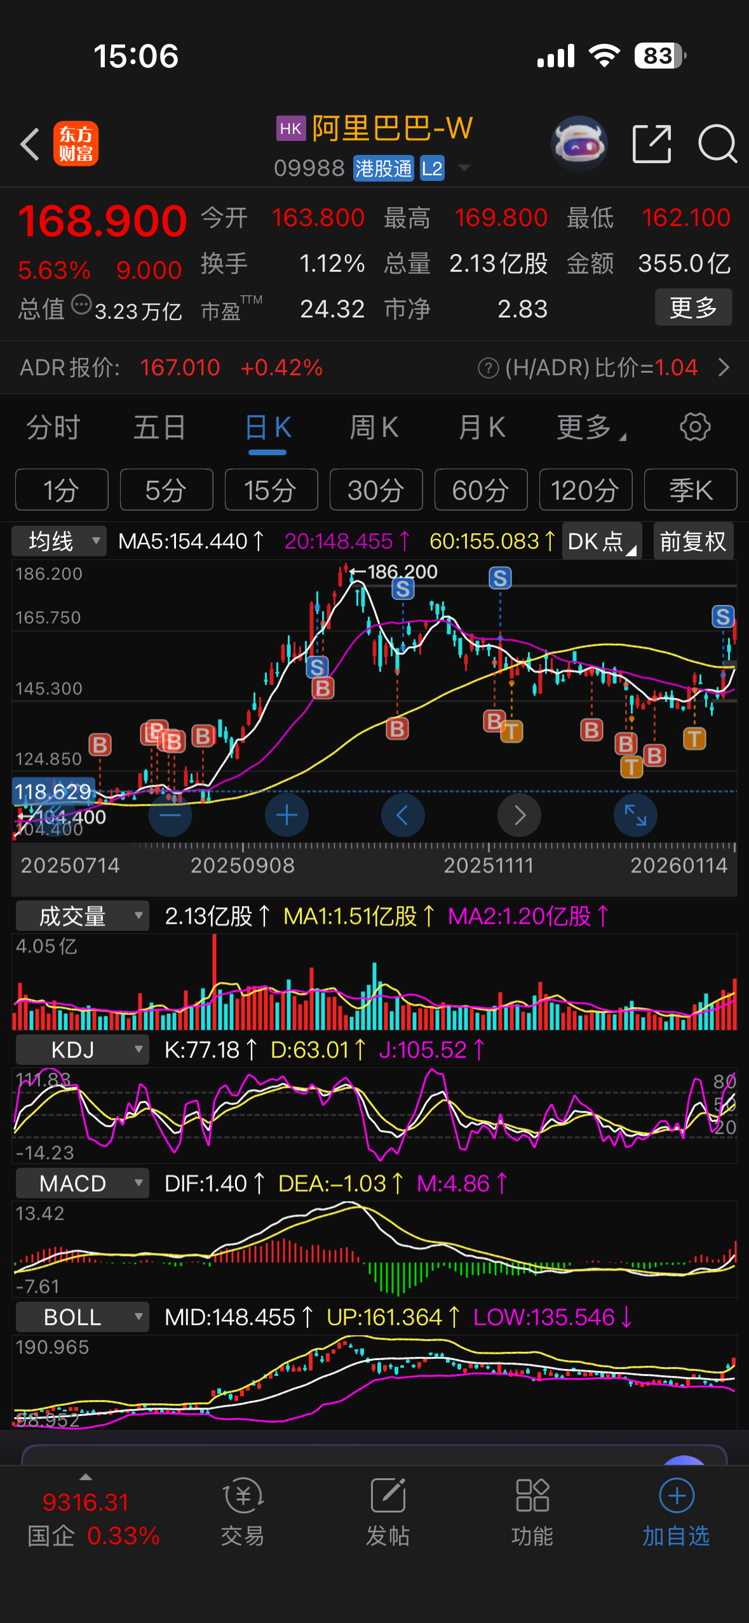Tap the 港股通 badge
The height and width of the screenshot is (1623, 749).
[383, 168]
